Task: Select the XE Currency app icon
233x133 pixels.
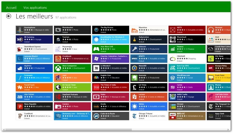Action: coord(20,39)
